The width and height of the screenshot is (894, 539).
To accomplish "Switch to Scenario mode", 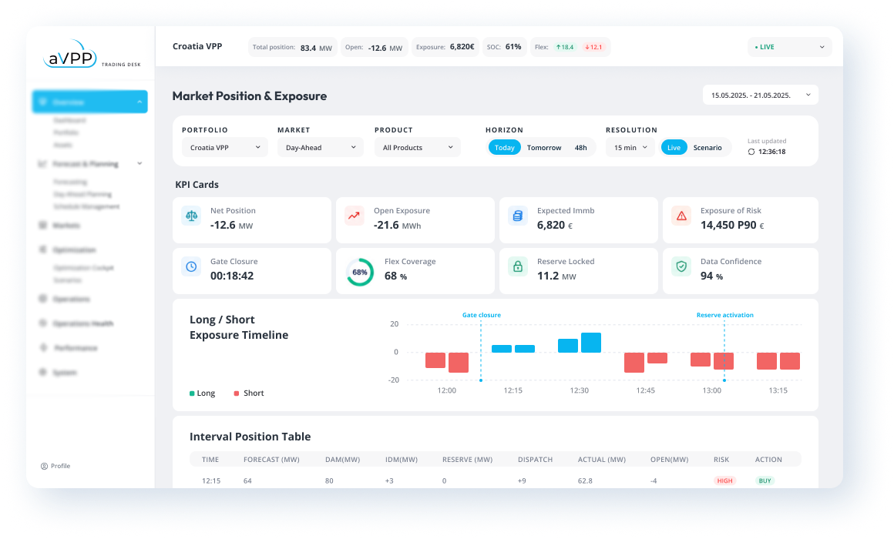I will (707, 148).
